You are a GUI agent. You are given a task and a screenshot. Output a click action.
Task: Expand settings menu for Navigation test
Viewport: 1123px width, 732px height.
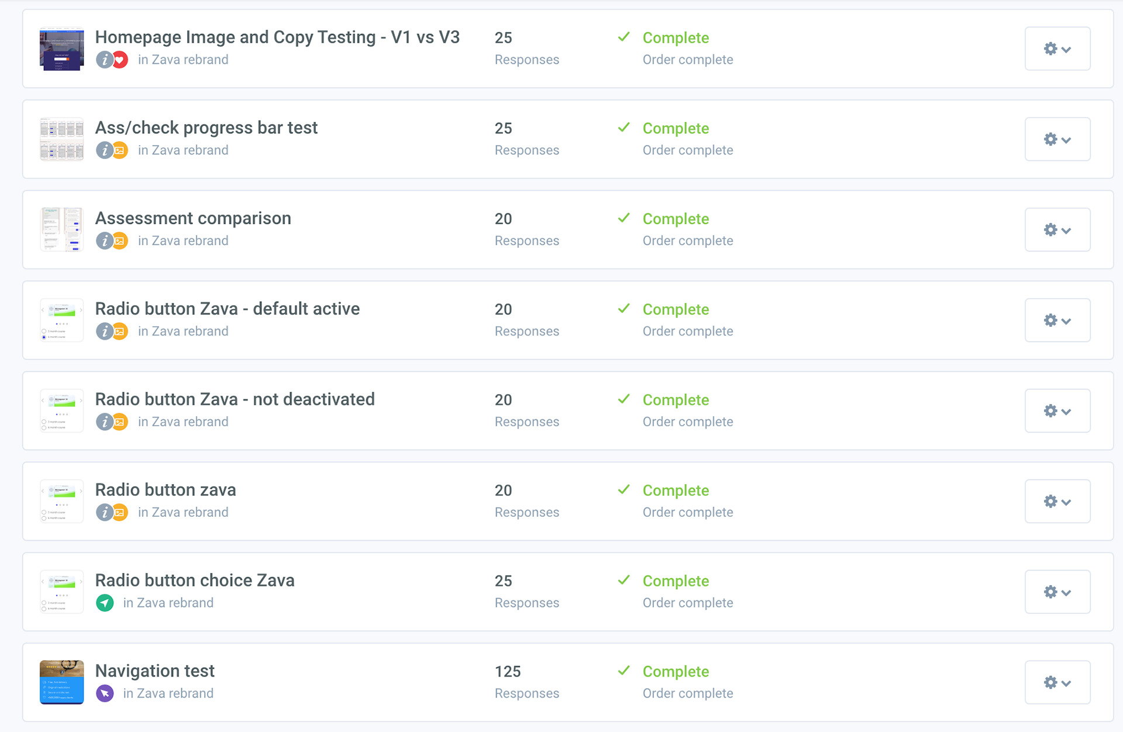coord(1057,682)
